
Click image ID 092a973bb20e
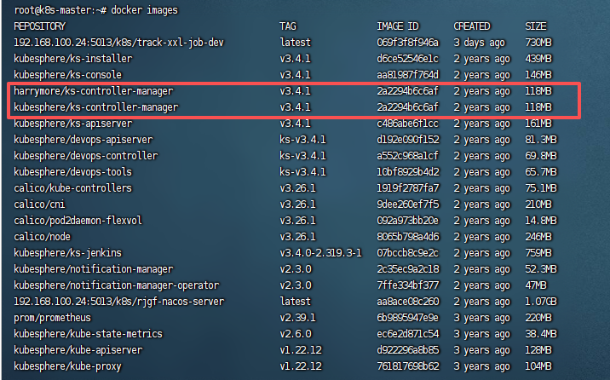[407, 221]
